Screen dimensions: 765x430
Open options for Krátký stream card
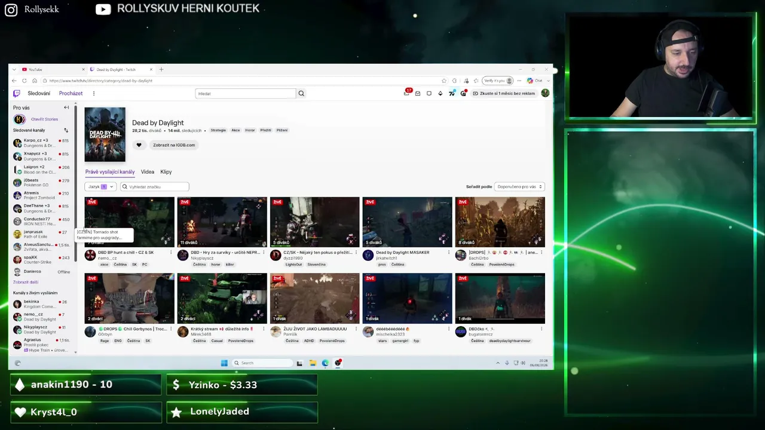point(264,329)
